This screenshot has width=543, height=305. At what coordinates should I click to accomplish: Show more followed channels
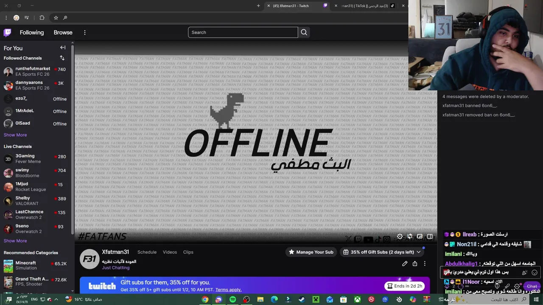pyautogui.click(x=15, y=135)
